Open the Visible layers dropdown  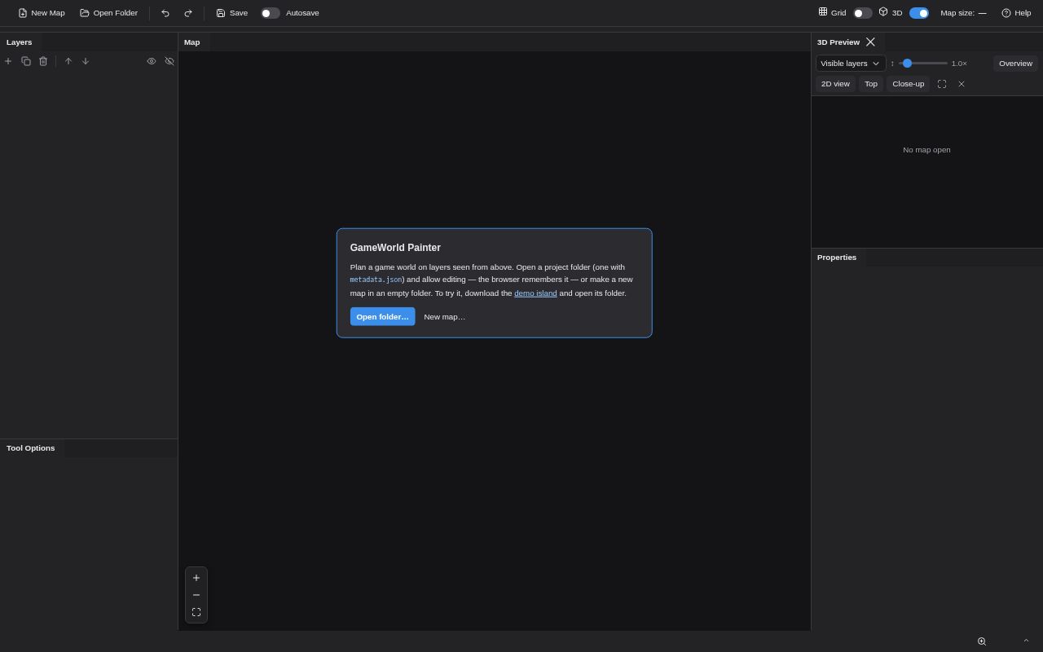pyautogui.click(x=851, y=64)
